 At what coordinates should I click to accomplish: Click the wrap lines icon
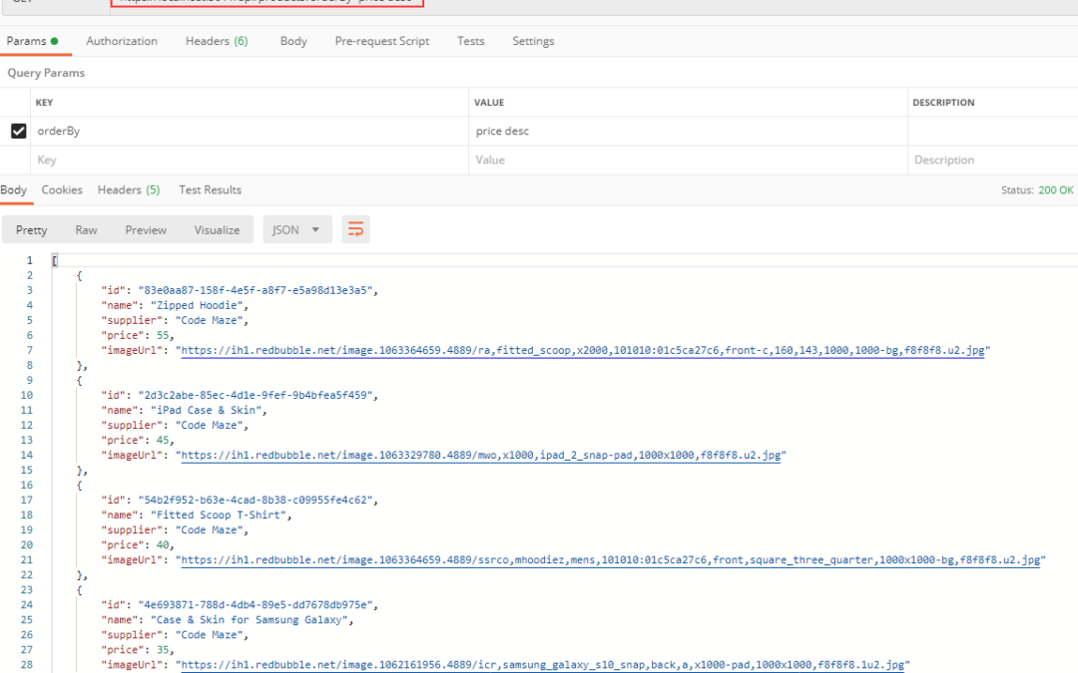pos(355,229)
